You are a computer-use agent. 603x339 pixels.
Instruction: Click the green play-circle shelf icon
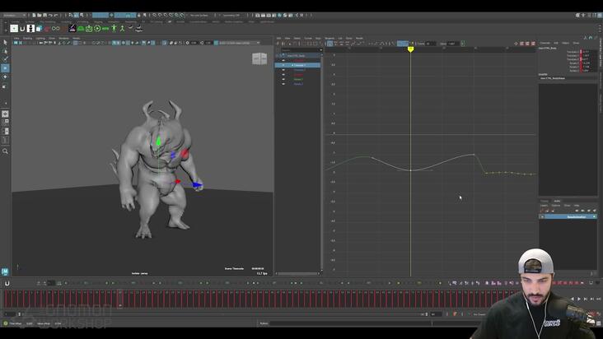(97, 29)
